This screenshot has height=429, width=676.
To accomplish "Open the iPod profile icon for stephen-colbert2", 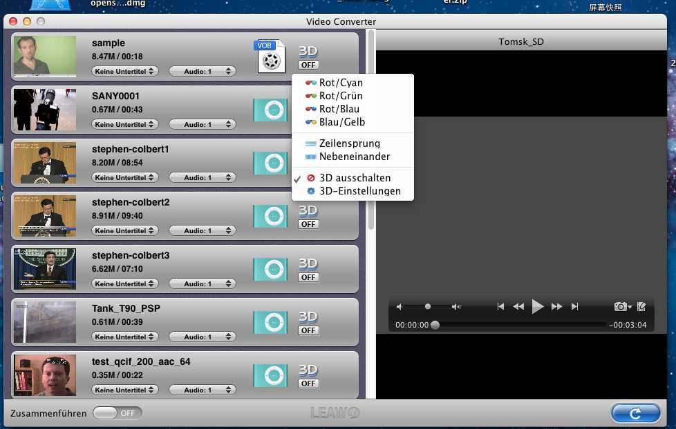I will tap(270, 216).
